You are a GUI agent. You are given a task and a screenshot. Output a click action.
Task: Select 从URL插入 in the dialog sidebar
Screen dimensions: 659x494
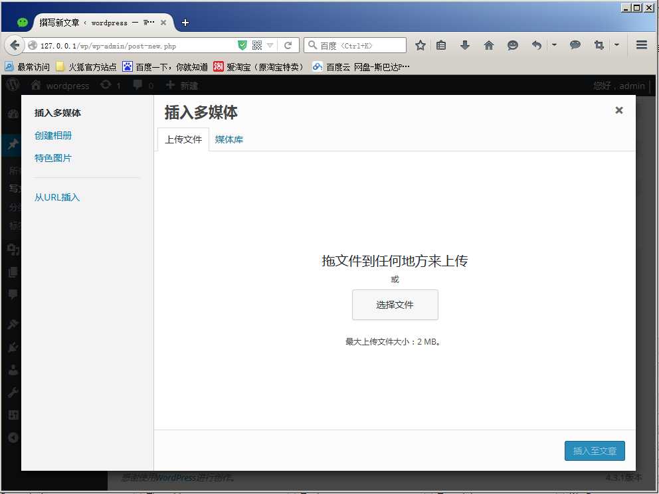click(x=56, y=197)
